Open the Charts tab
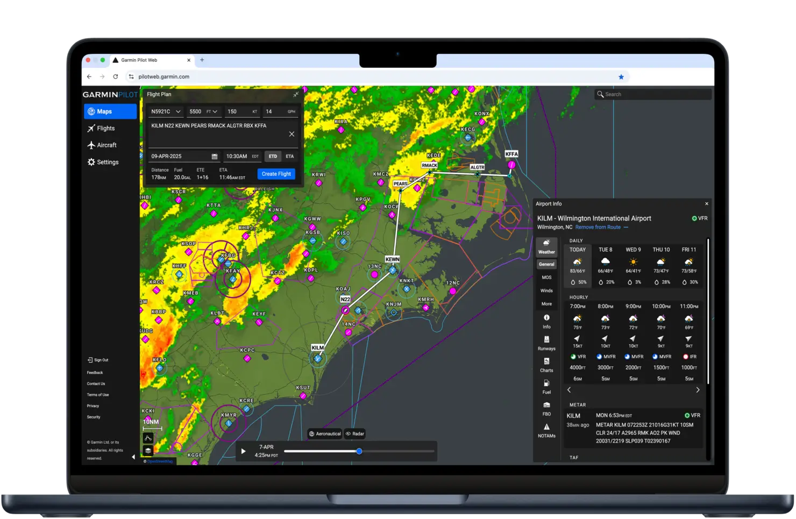 (x=546, y=365)
